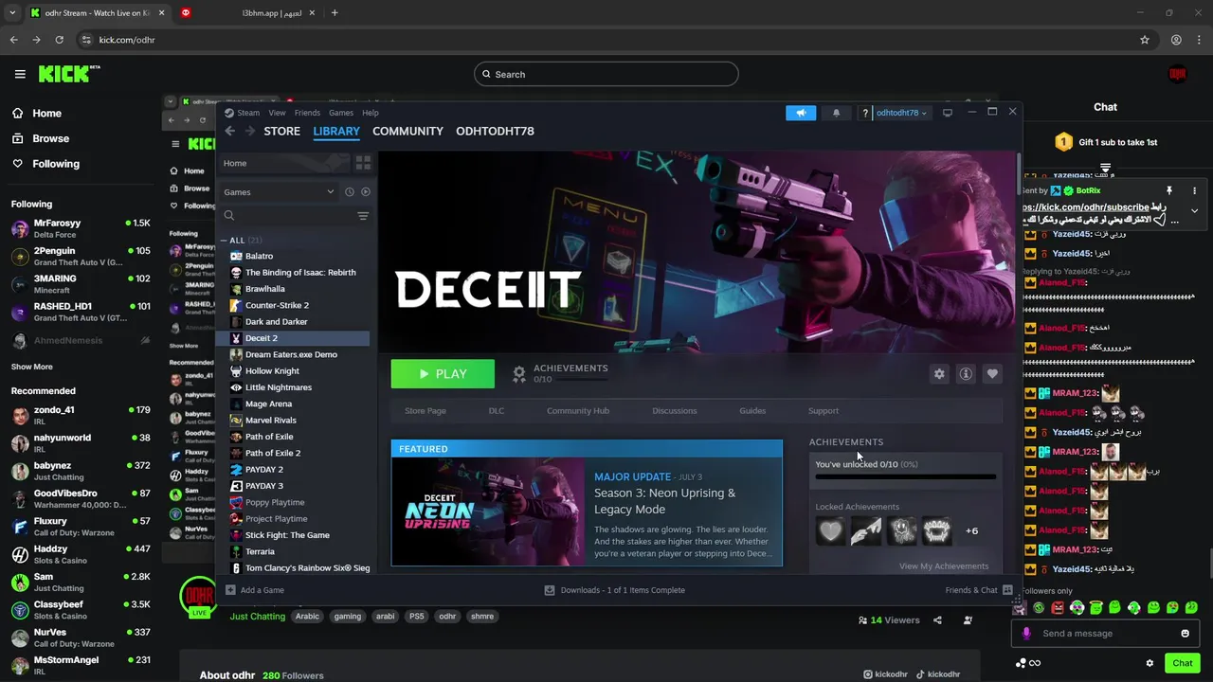Click the microphone icon in message box
Screen dimensions: 1213x682
pyautogui.click(x=1026, y=634)
